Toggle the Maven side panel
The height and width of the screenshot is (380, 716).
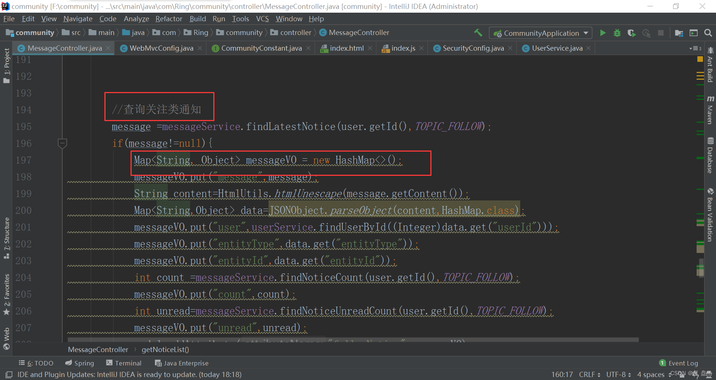click(710, 110)
